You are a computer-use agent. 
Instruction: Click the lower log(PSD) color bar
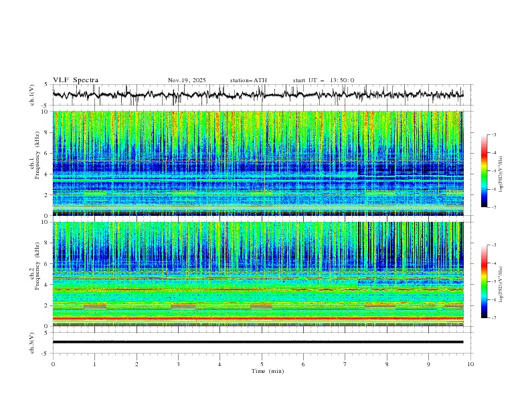pyautogui.click(x=484, y=281)
